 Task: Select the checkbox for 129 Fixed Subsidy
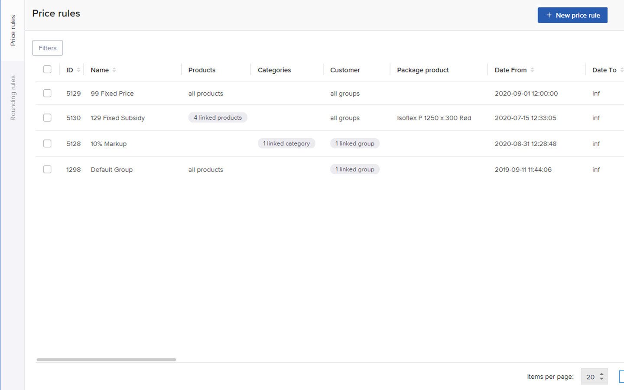pyautogui.click(x=47, y=117)
